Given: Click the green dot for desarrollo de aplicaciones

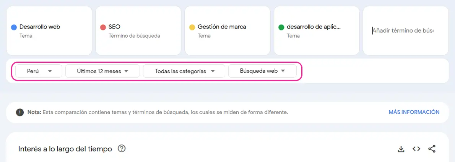Looking at the screenshot, I should (281, 27).
